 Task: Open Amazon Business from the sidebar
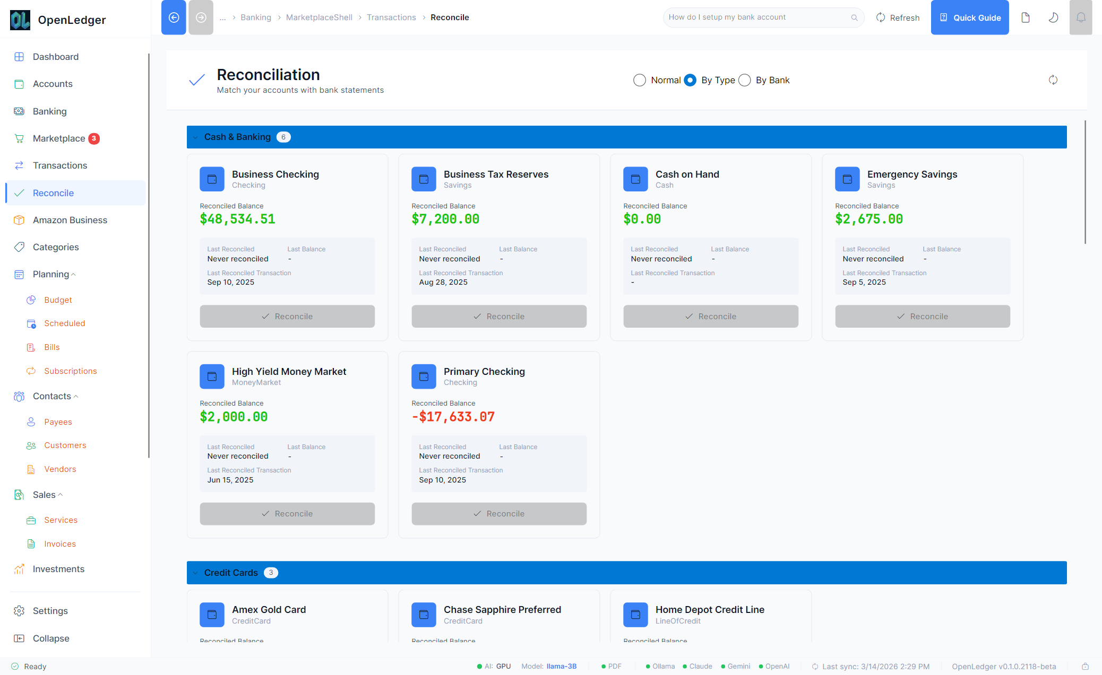[x=70, y=220]
